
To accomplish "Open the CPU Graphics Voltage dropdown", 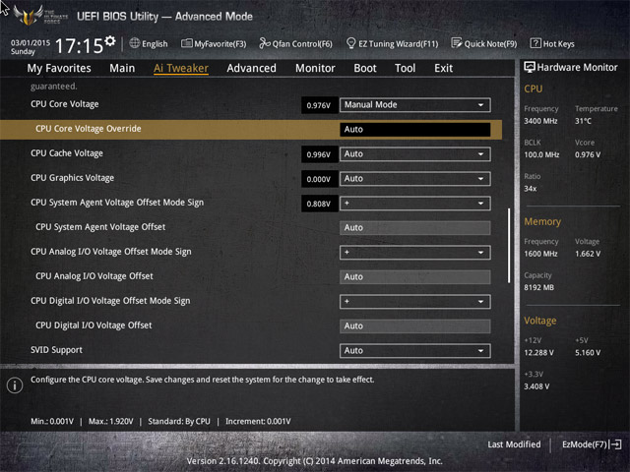I will [x=415, y=179].
